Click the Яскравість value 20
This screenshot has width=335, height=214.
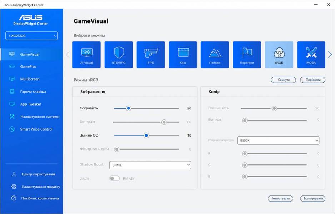click(189, 108)
